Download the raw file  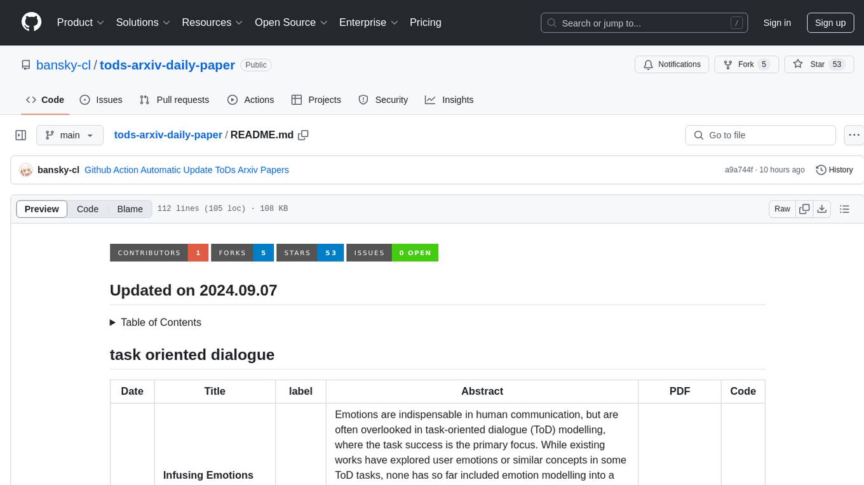tap(821, 209)
